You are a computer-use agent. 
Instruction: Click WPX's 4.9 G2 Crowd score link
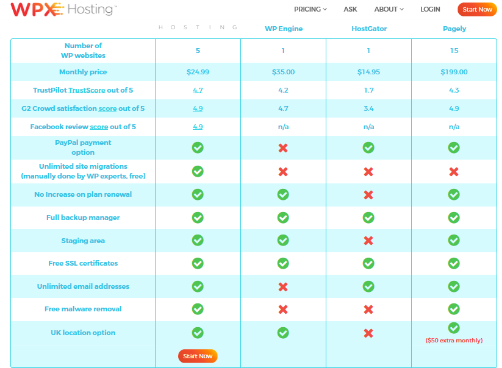click(x=198, y=108)
